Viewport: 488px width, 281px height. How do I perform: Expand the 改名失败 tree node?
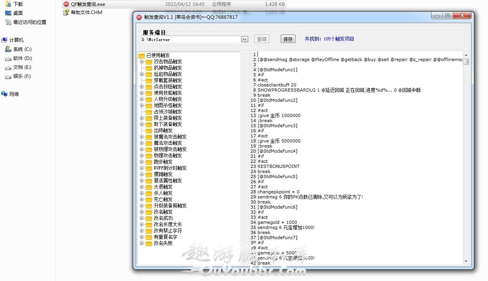[x=142, y=243]
